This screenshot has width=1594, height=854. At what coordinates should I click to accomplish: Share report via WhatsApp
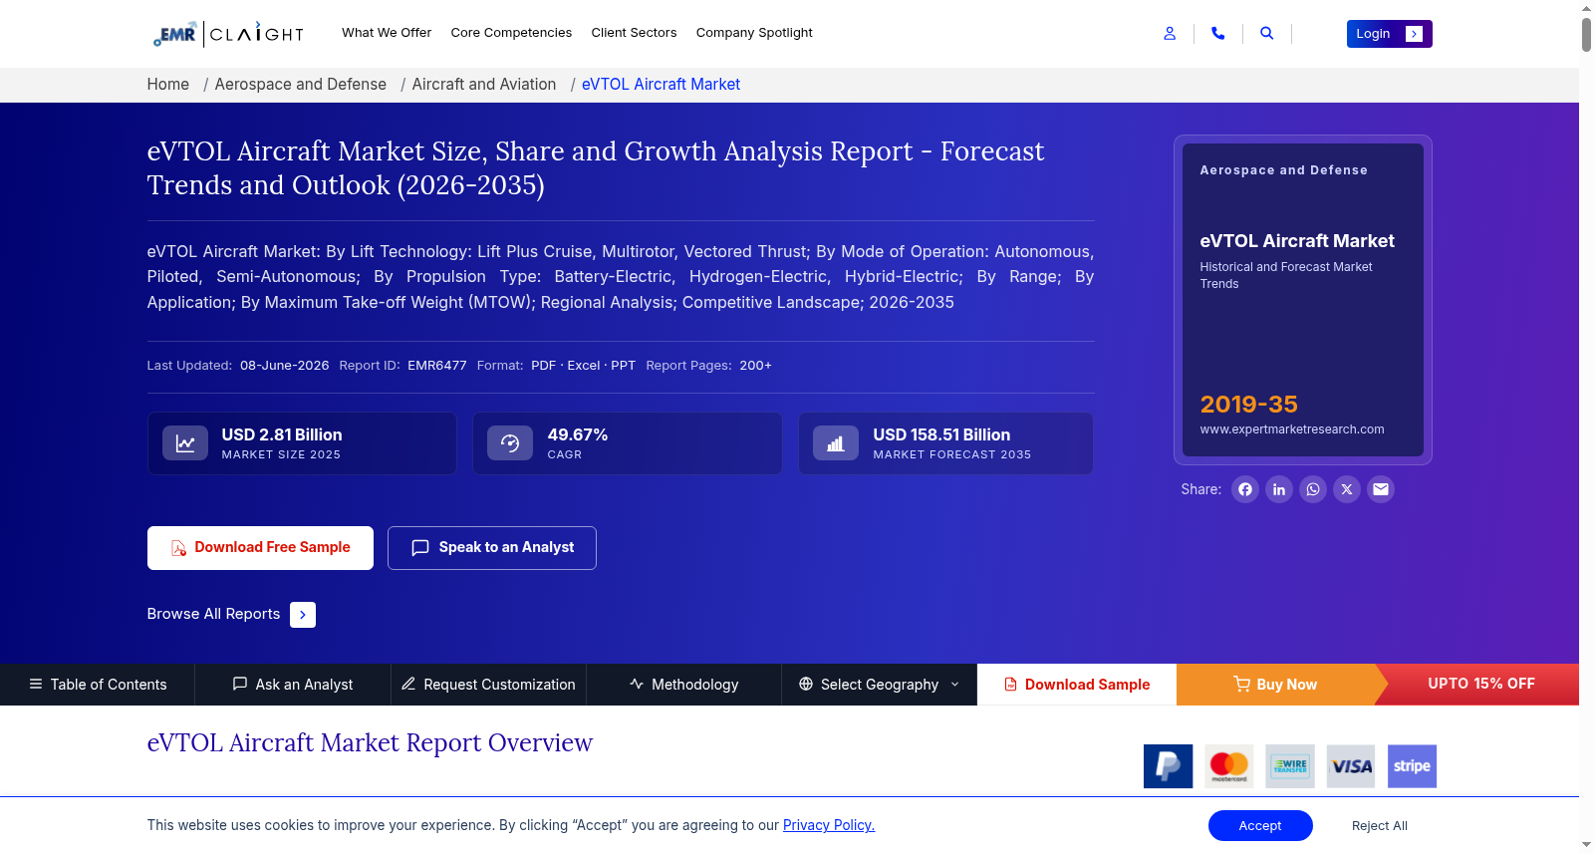1313,489
